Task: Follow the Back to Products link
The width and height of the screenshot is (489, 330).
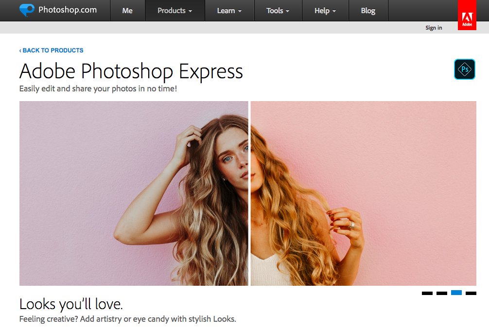Action: tap(51, 50)
